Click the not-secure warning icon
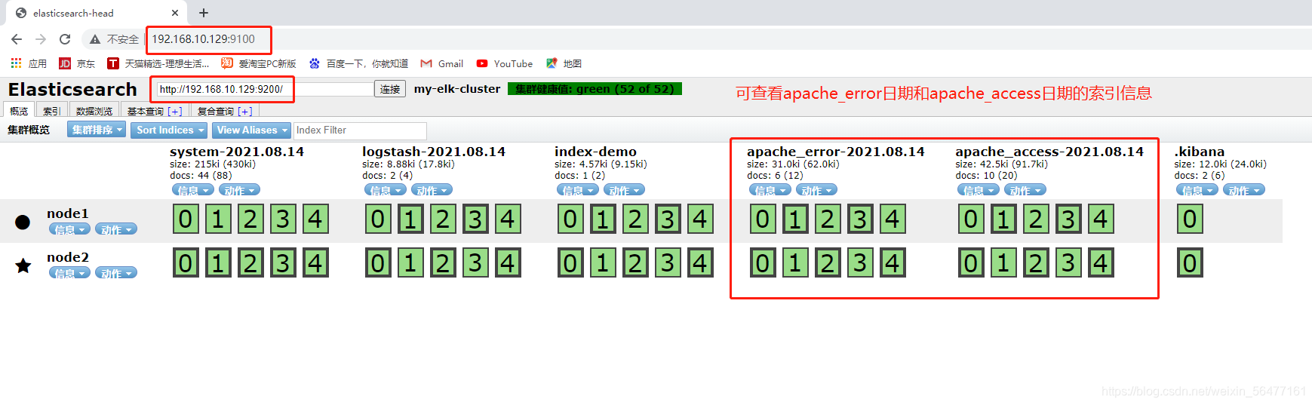This screenshot has height=405, width=1312. click(94, 39)
